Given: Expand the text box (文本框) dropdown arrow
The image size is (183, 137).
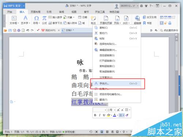Looking at the screenshot, I should (18, 23).
